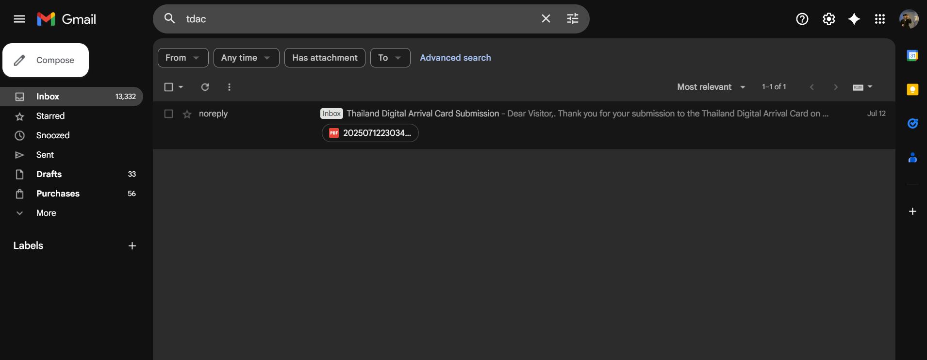The width and height of the screenshot is (927, 360).
Task: Expand the From filter dropdown
Action: coord(182,58)
